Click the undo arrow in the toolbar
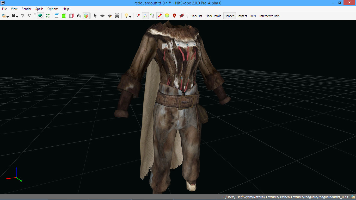This screenshot has height=200, width=356. pos(23,16)
